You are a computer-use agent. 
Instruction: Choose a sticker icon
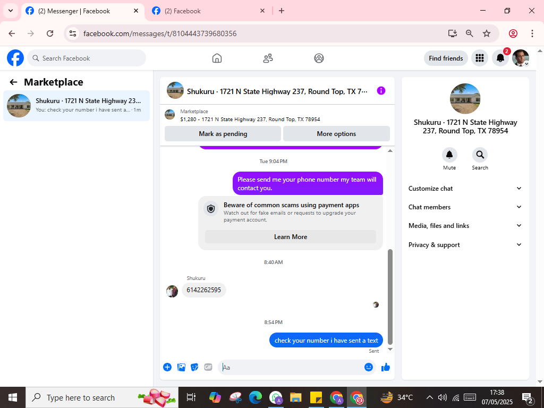(194, 367)
